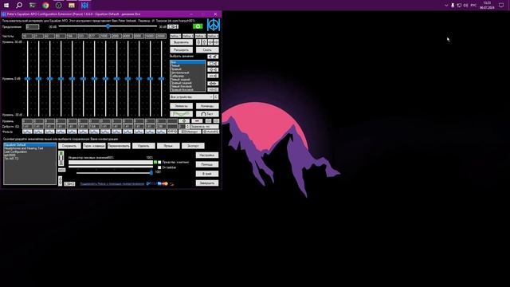Image resolution: width=510 pixels, height=287 pixels.
Task: Select configuration slot button 4
Action: [x=213, y=36]
